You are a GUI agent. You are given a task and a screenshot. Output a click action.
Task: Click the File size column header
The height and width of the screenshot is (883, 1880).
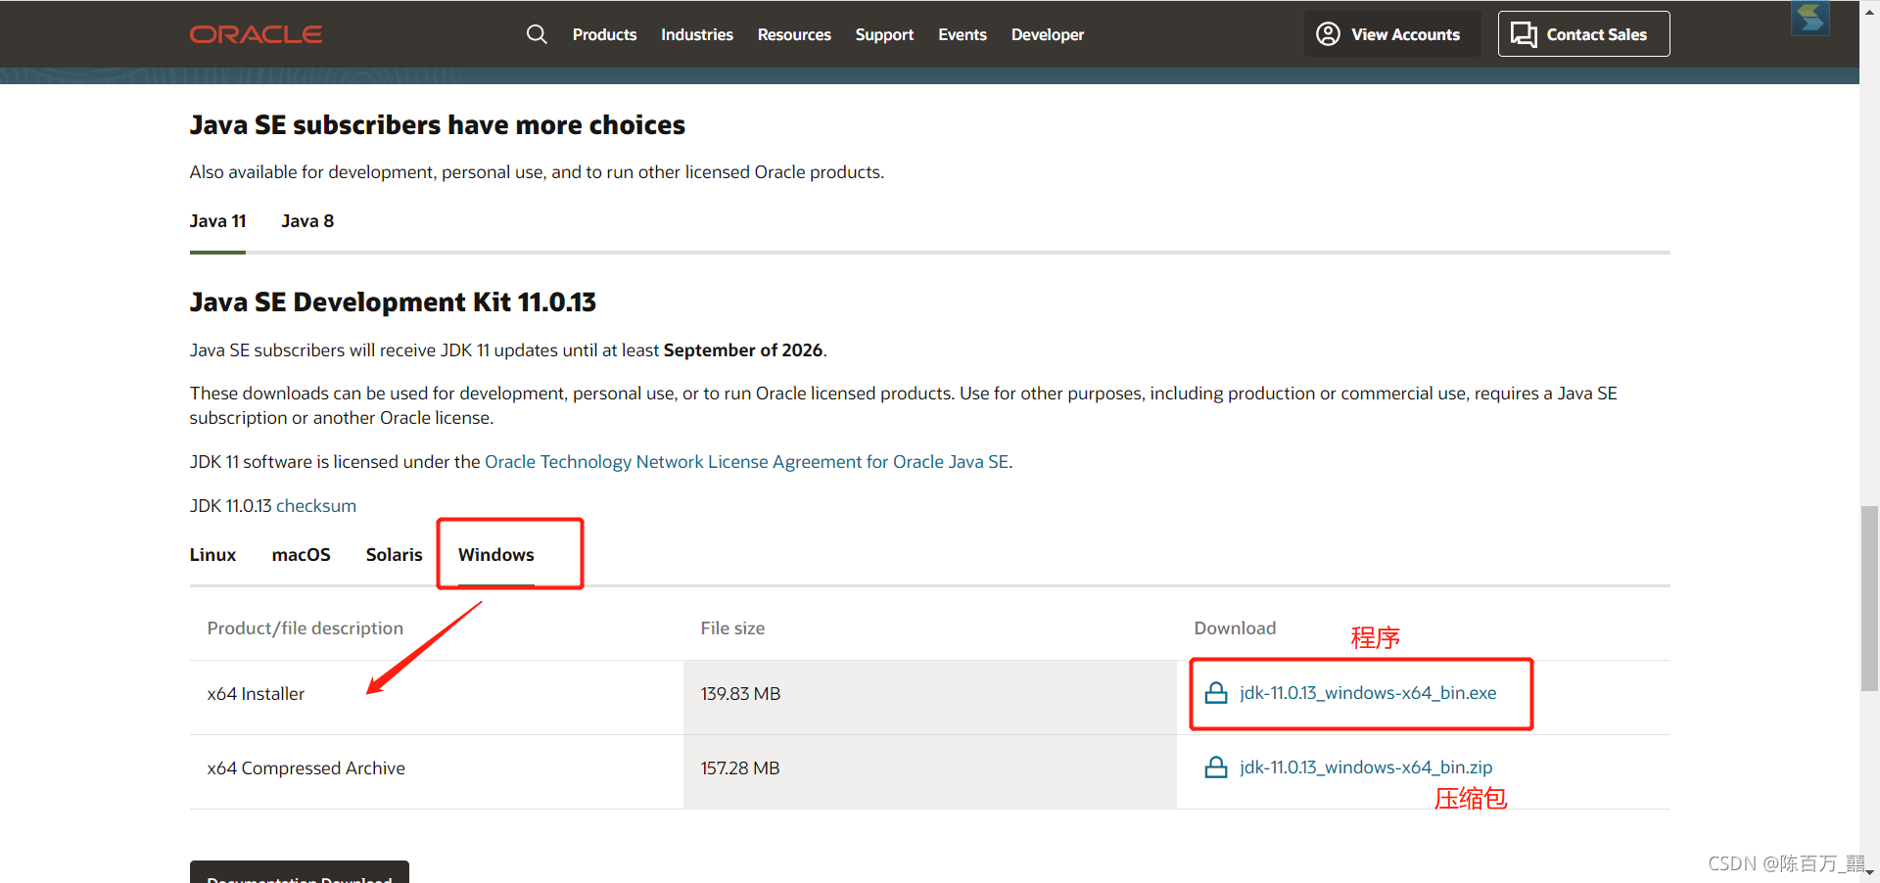(732, 628)
